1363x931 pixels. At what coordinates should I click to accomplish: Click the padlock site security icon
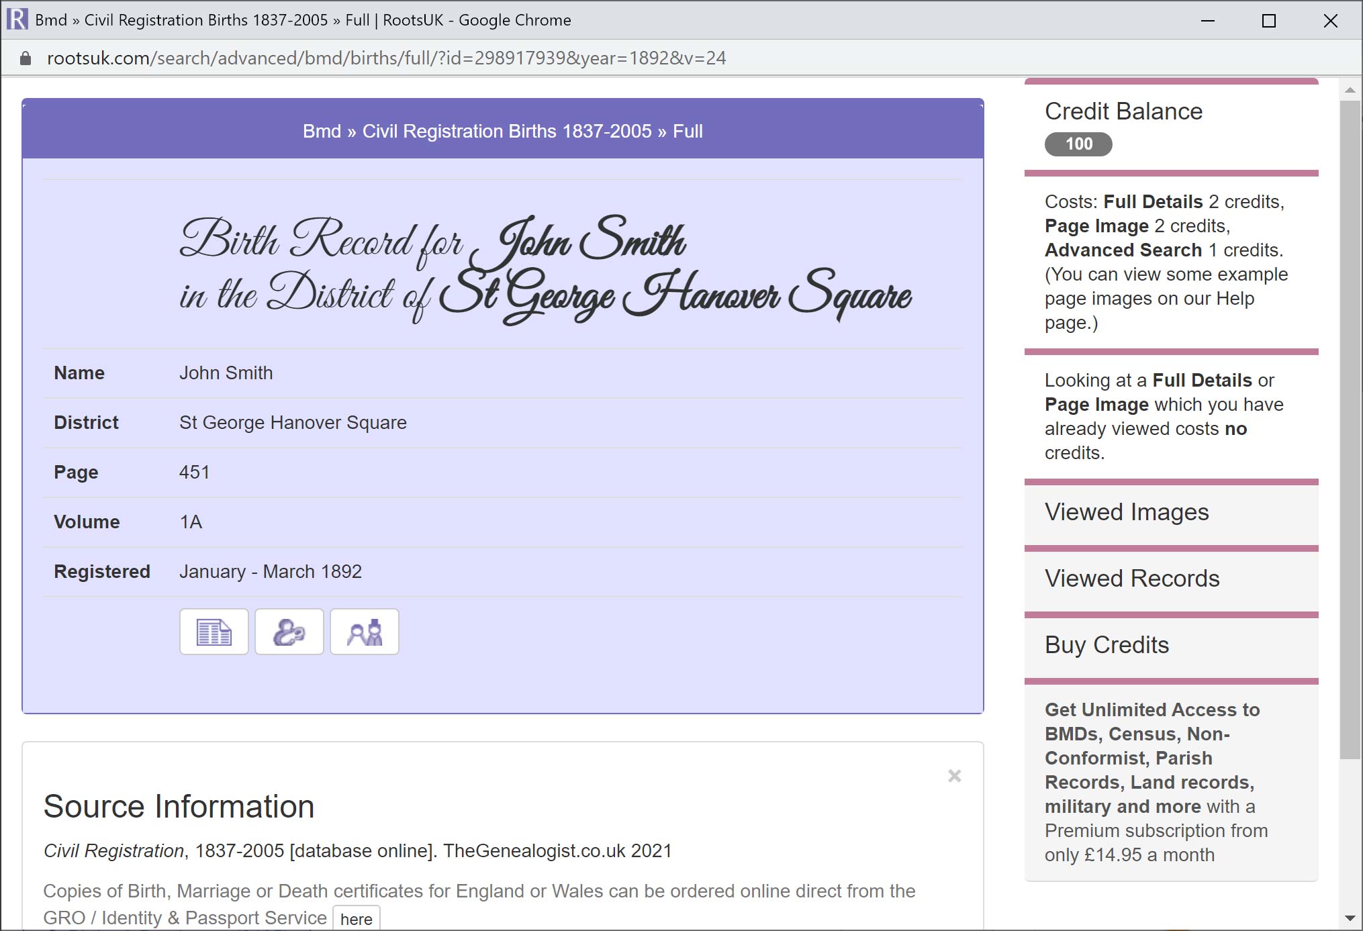(26, 58)
